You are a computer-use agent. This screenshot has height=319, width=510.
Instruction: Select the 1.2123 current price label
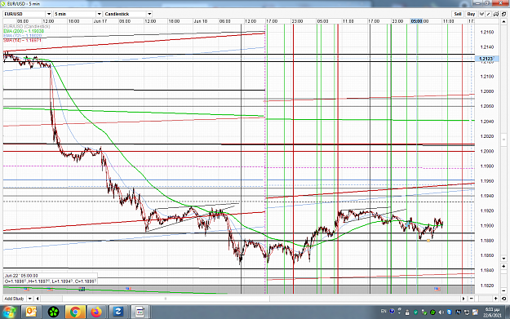[486, 59]
